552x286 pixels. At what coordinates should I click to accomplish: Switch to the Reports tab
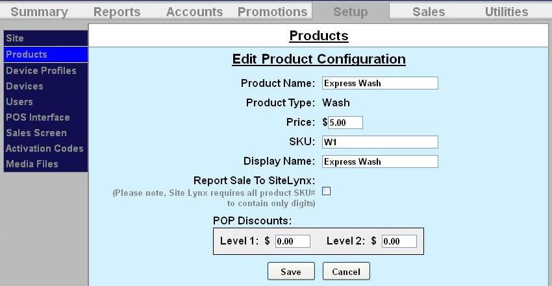point(117,12)
